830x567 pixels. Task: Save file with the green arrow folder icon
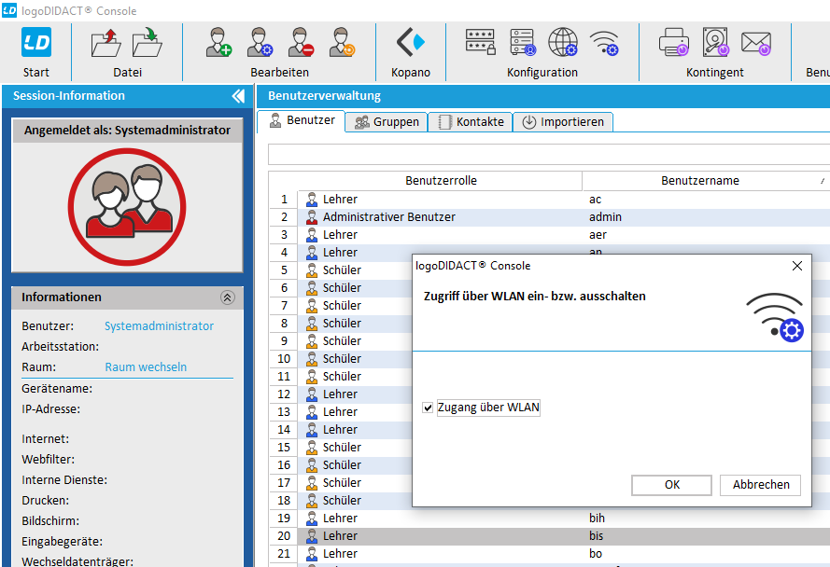[148, 43]
